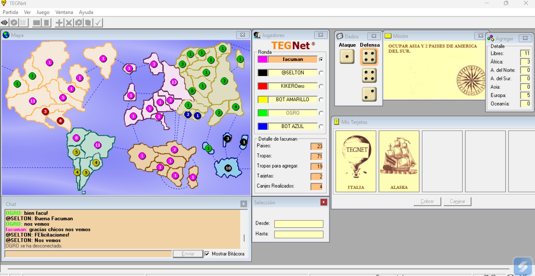535x276 pixels.
Task: Open the Juego menu
Action: (x=43, y=12)
